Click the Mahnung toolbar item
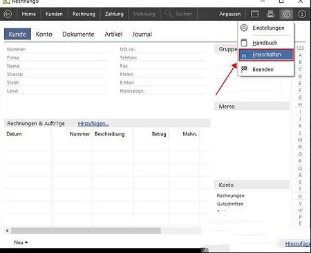The width and height of the screenshot is (311, 253). point(144,14)
